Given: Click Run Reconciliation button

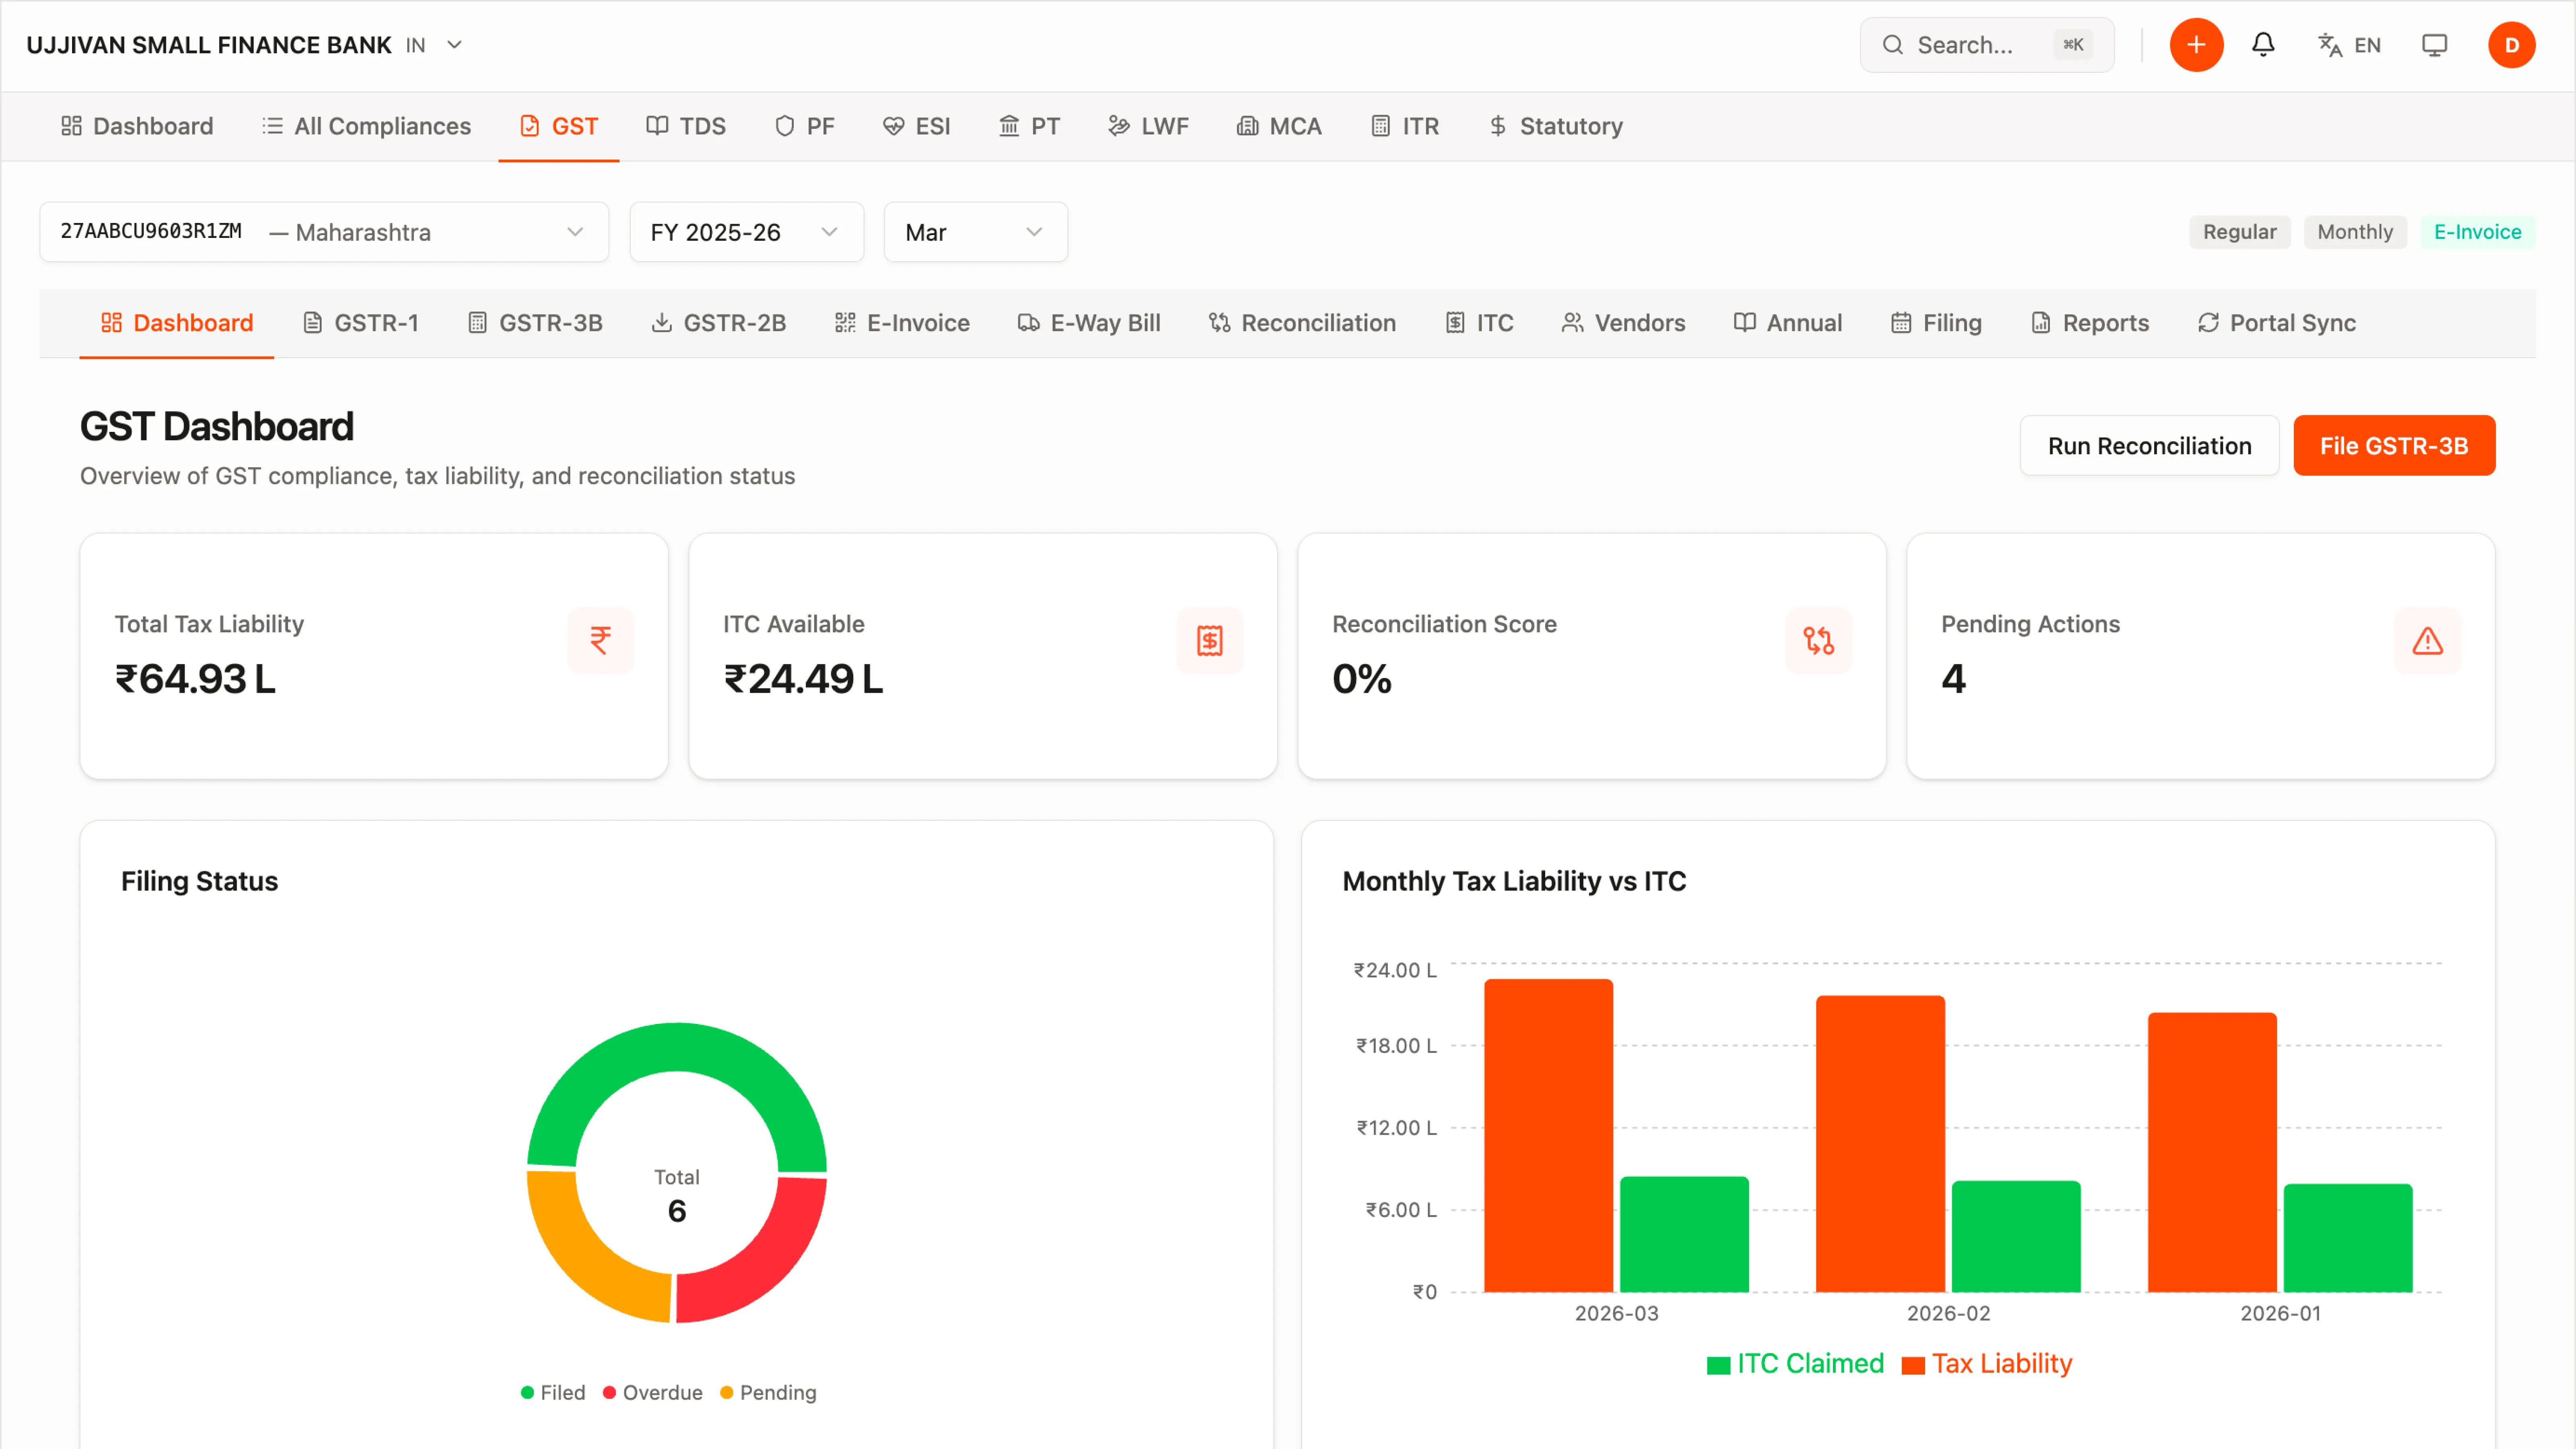Looking at the screenshot, I should click(x=2149, y=446).
